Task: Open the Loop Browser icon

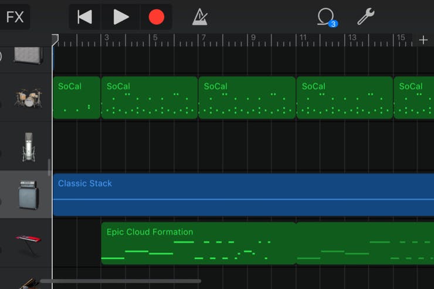Action: [325, 17]
